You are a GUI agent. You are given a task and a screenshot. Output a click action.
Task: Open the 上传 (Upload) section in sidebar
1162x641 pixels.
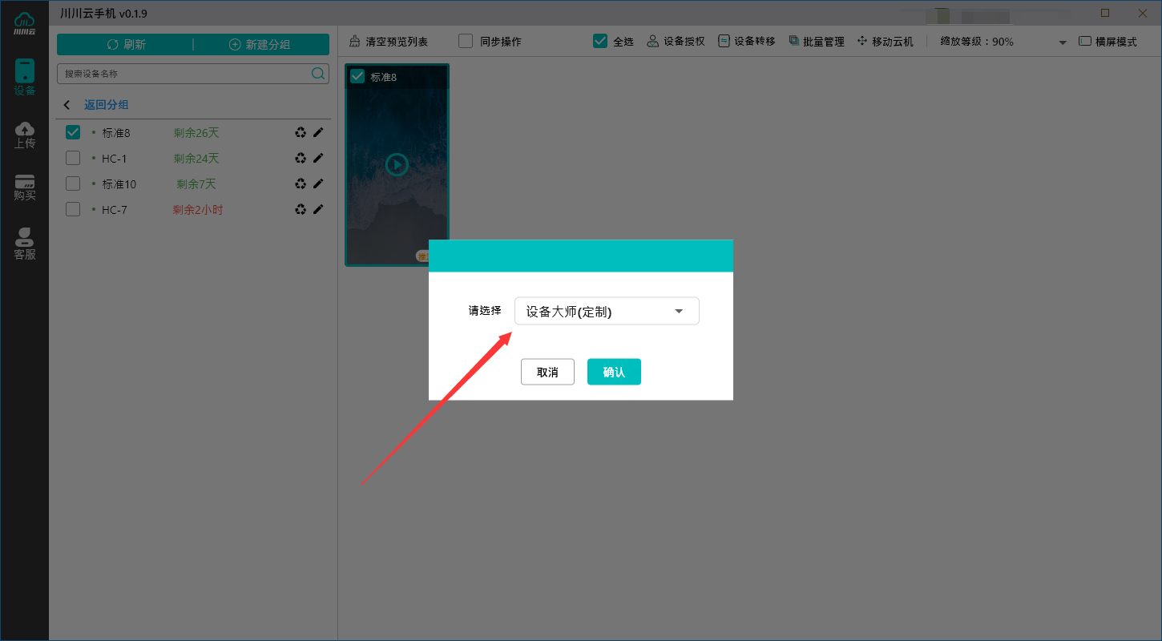point(24,134)
